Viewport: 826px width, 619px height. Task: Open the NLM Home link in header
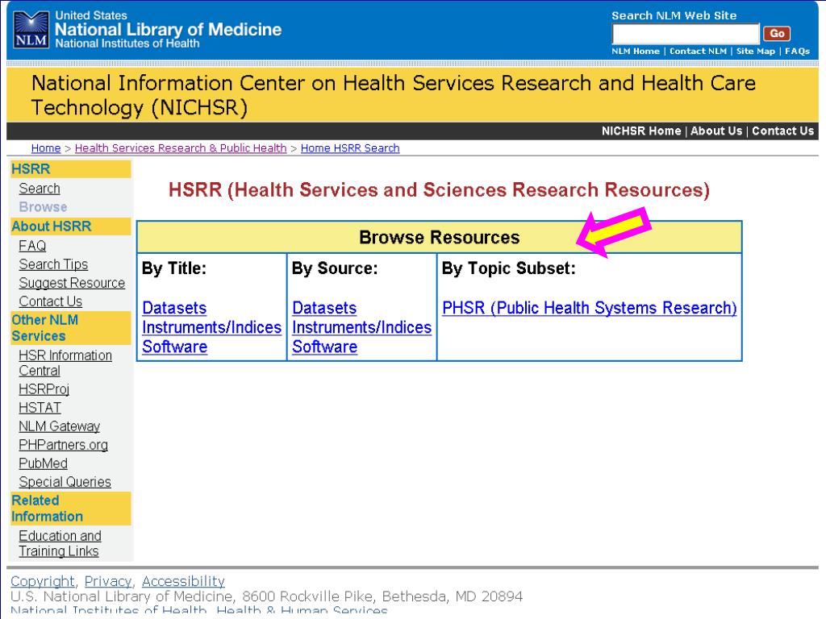(636, 51)
